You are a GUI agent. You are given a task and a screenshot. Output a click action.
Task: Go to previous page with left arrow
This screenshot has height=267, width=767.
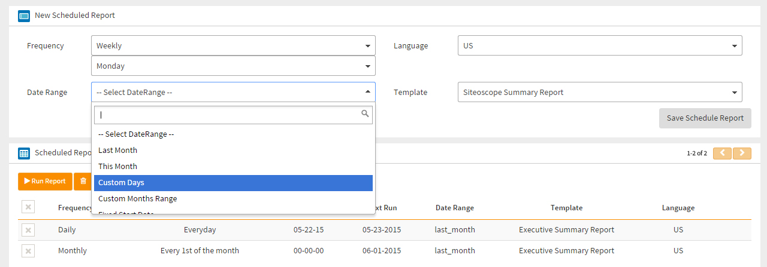click(x=722, y=153)
